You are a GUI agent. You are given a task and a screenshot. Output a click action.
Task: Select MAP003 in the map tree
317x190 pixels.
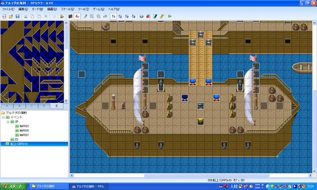(22, 126)
